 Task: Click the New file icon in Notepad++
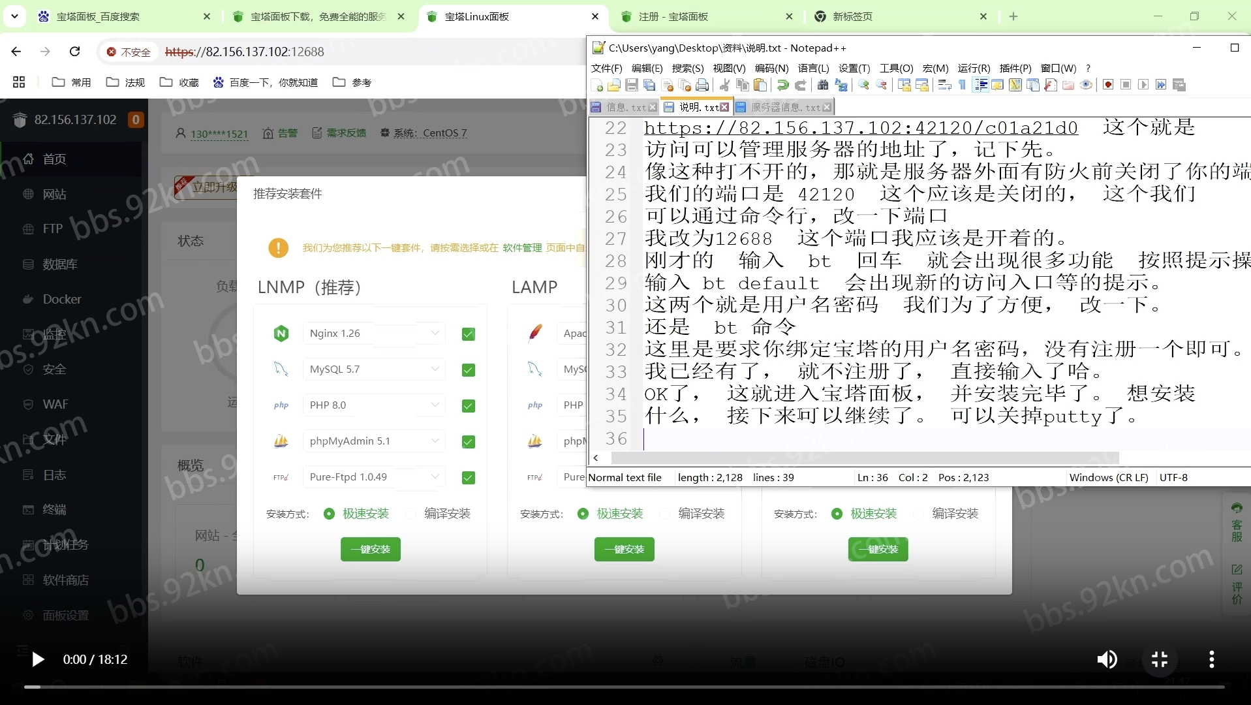coord(596,85)
